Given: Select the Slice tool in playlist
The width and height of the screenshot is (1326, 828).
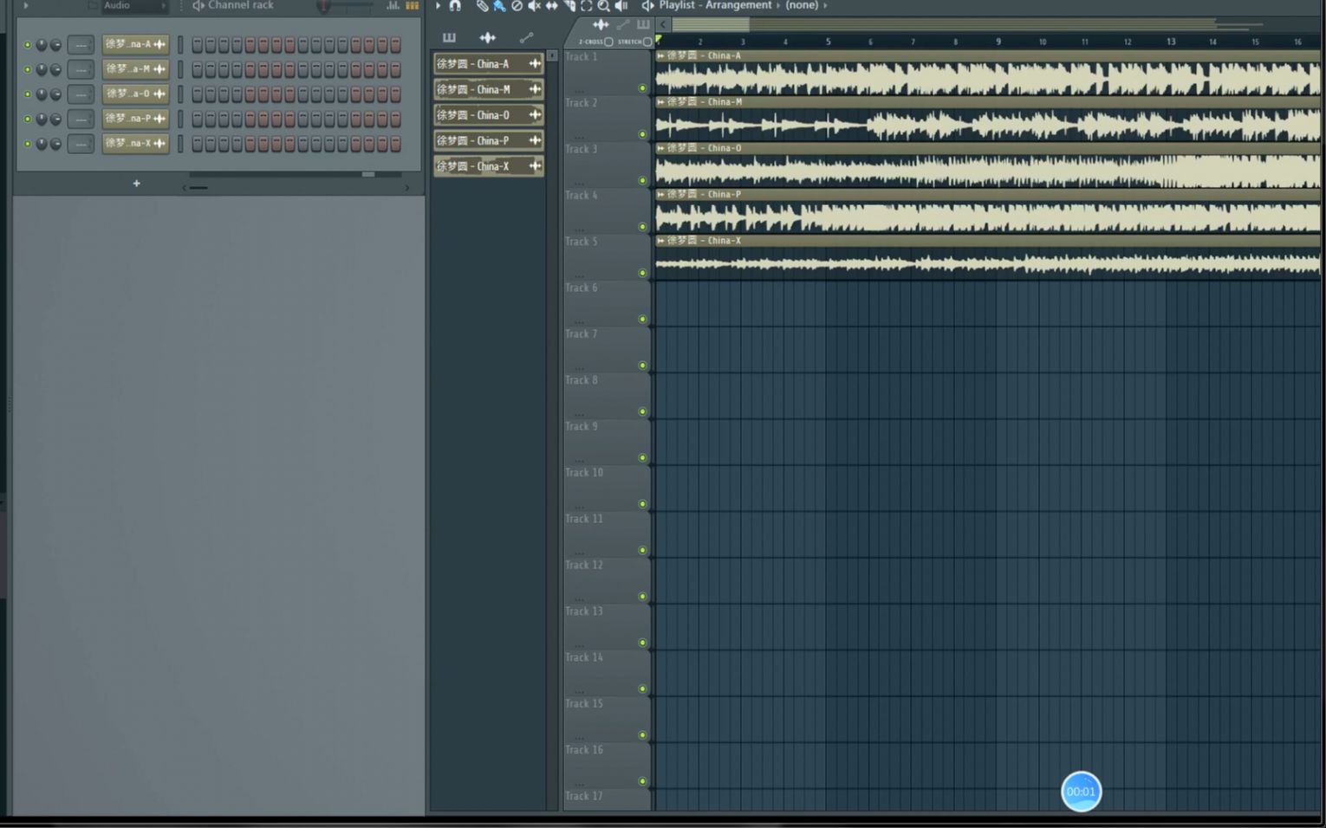Looking at the screenshot, I should tap(569, 5).
